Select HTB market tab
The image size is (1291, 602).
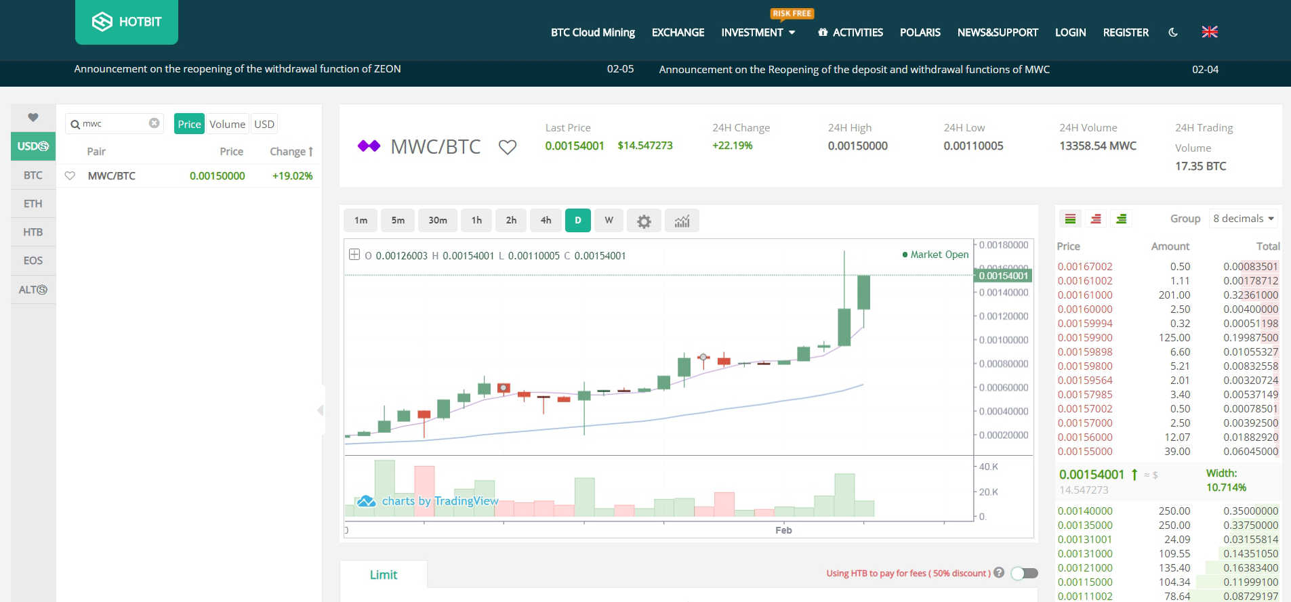pyautogui.click(x=33, y=232)
